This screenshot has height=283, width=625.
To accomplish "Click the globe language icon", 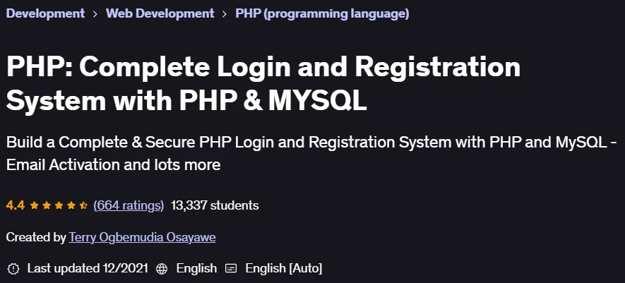I will pyautogui.click(x=162, y=269).
